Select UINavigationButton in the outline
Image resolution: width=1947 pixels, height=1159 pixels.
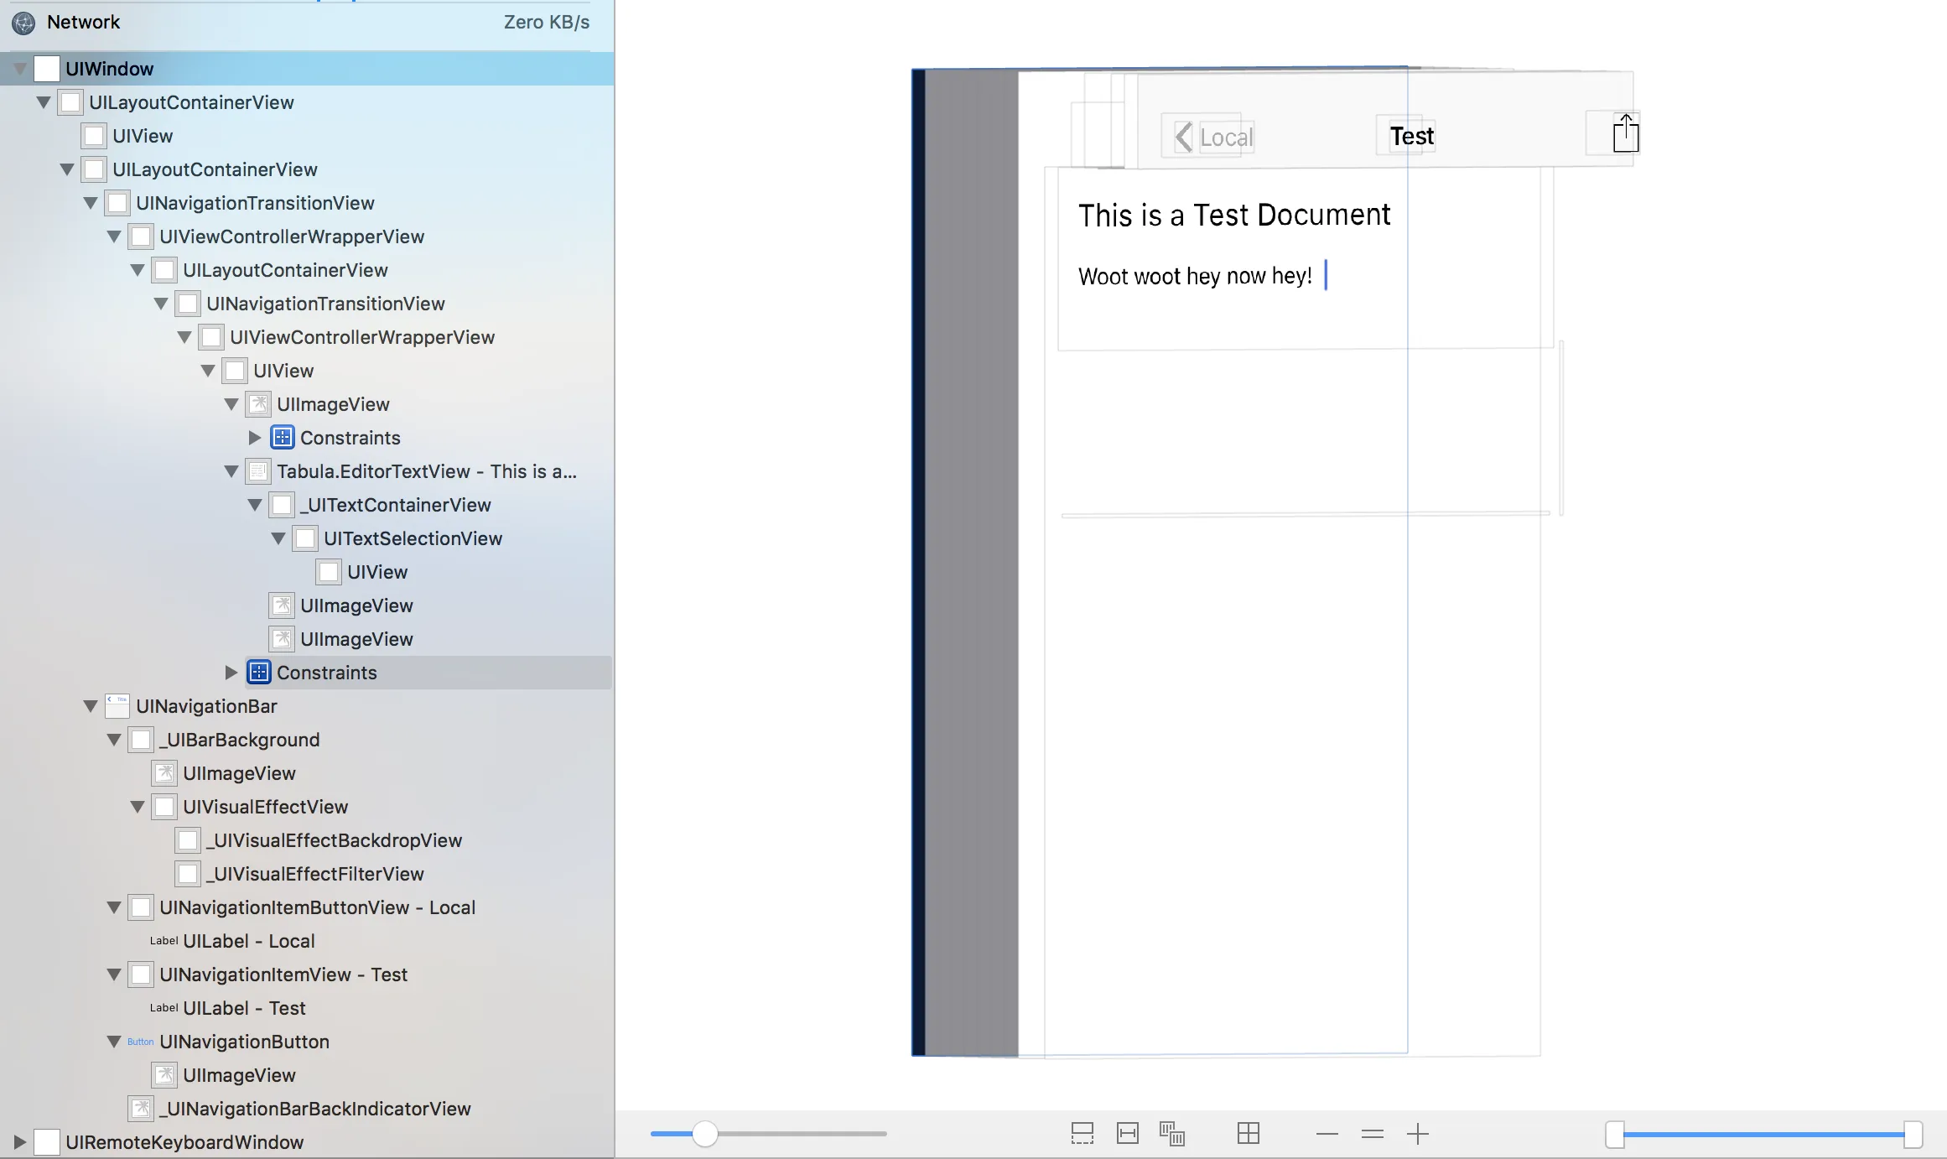[x=244, y=1042]
